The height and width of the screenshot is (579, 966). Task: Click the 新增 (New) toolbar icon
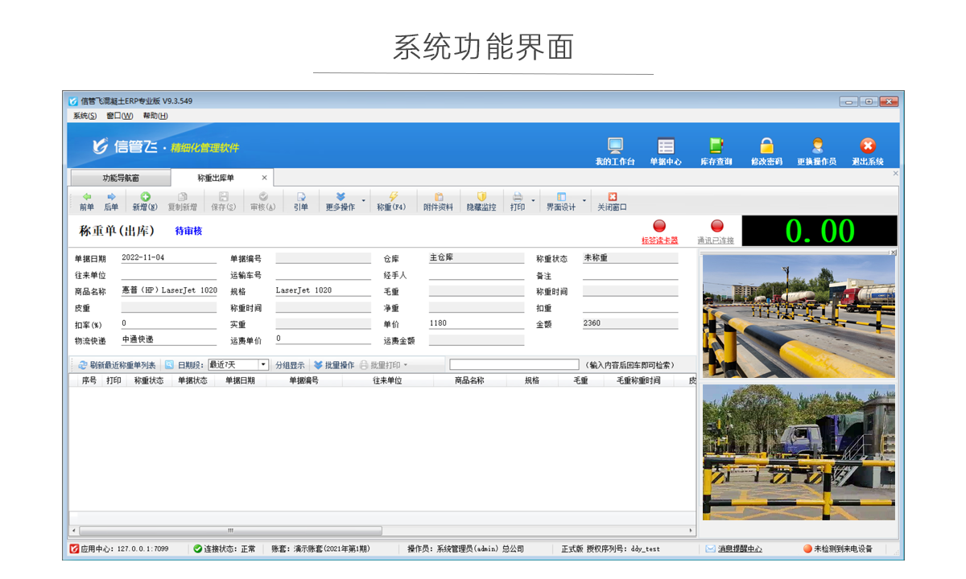coord(145,197)
